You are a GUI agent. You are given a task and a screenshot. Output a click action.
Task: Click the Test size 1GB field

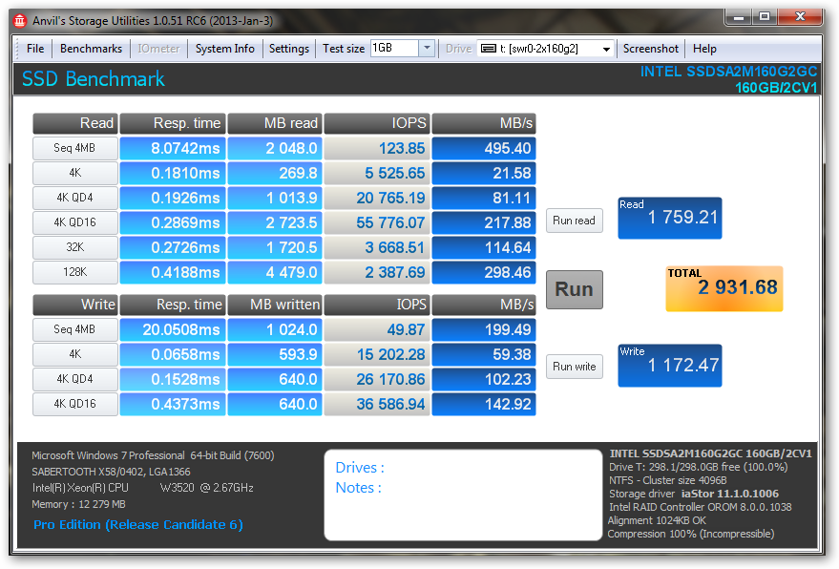pos(394,48)
